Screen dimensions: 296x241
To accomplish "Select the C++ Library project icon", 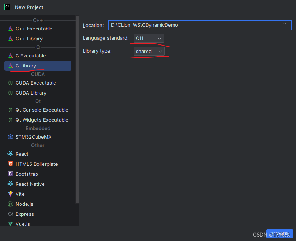I will point(10,39).
